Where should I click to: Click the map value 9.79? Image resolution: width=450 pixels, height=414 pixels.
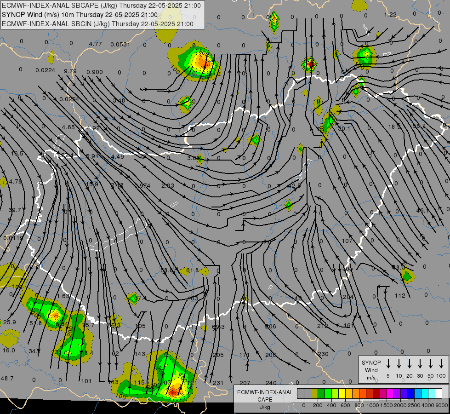[x=70, y=71]
